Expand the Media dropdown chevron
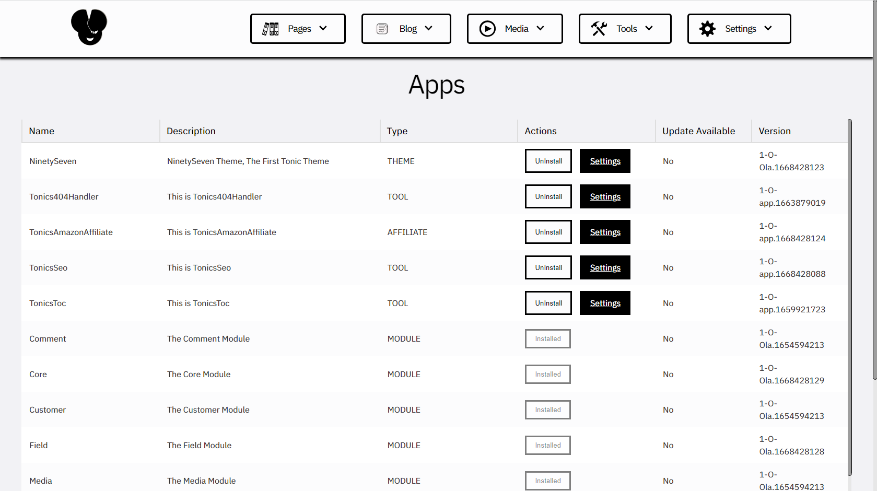 point(540,29)
